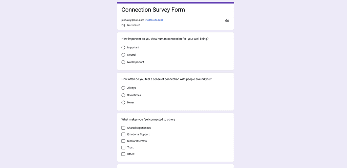This screenshot has height=168, width=347.
Task: Tick the Emotional Support checkbox
Action: (123, 135)
